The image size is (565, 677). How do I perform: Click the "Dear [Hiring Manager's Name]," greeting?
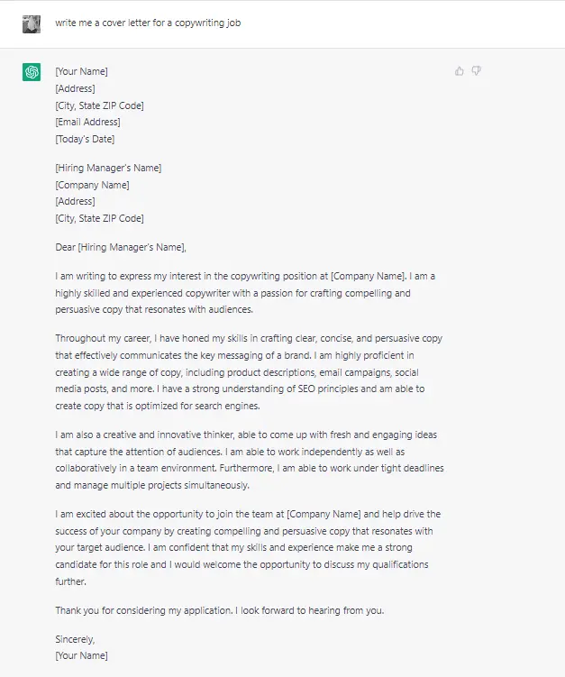(x=121, y=247)
